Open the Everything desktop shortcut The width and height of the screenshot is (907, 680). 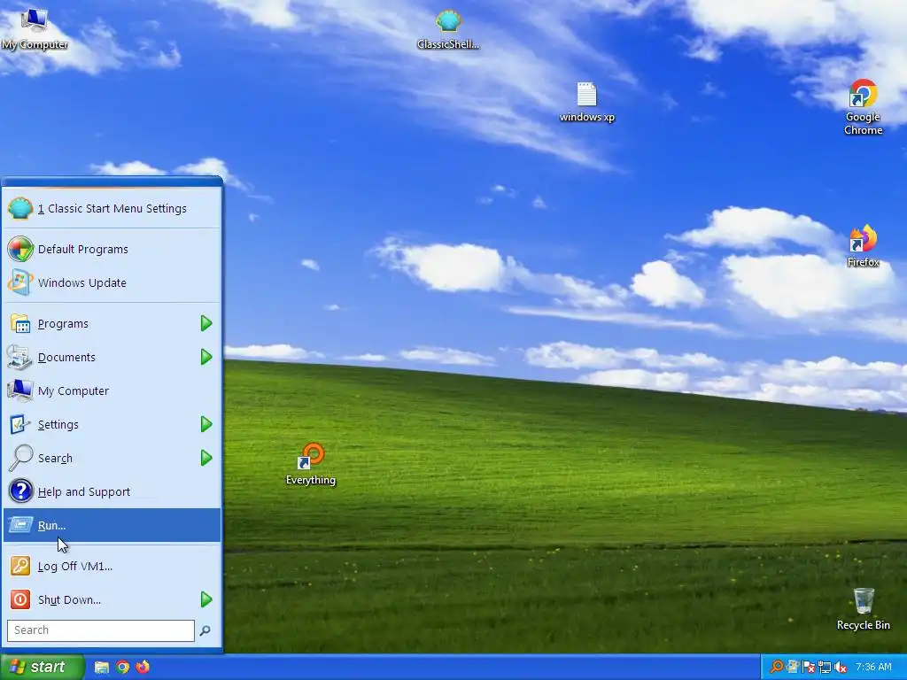311,464
